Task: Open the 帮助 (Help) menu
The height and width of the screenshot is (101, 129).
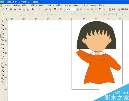Action: (102, 5)
